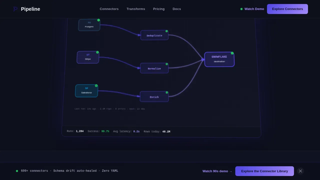320x180 pixels.
Task: Go to the Pricing page
Action: tap(159, 9)
